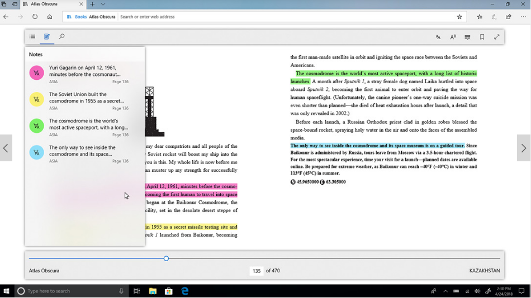Click the KAZAKHSTAN chapter label
This screenshot has width=531, height=298.
pyautogui.click(x=485, y=271)
